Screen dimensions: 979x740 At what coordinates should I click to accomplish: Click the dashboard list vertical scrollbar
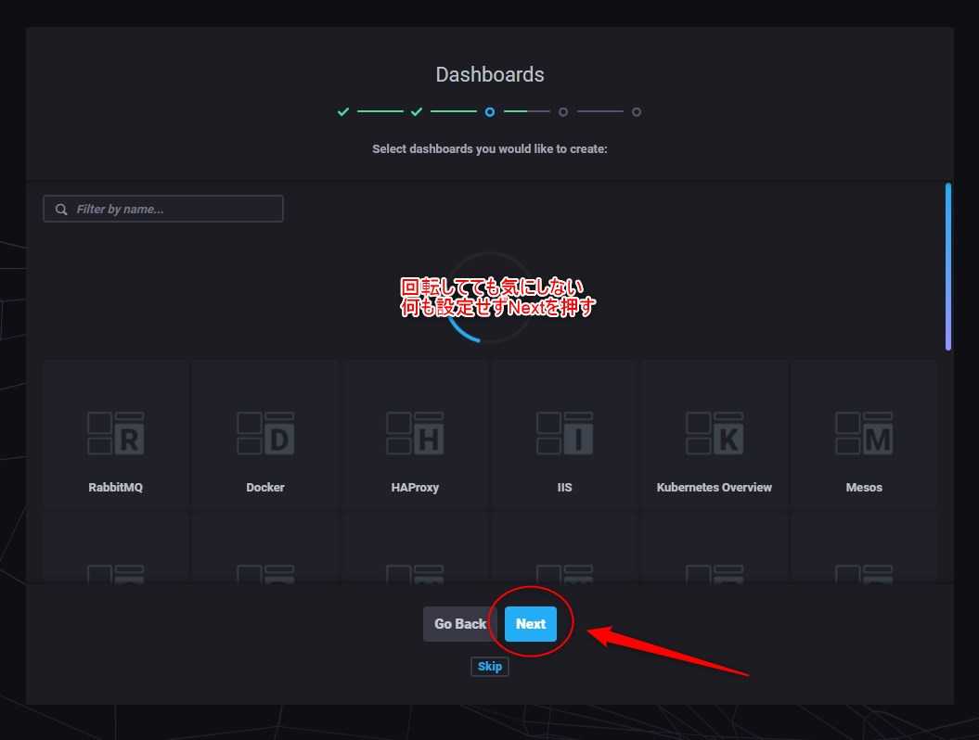click(948, 266)
